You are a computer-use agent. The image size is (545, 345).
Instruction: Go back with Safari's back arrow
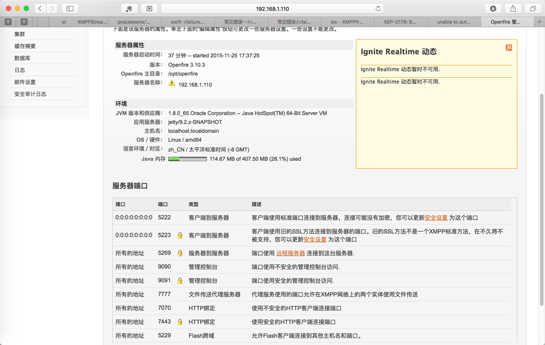tap(40, 9)
